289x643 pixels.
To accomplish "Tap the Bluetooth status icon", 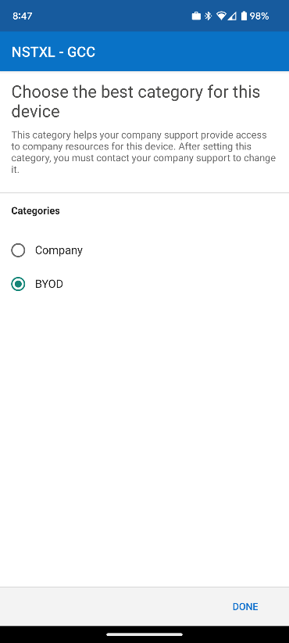I will pos(208,16).
